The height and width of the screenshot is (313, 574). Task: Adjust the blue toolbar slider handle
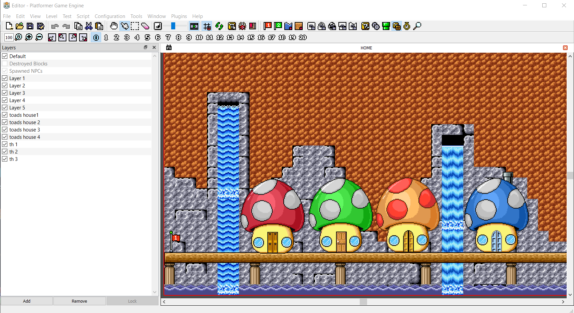pyautogui.click(x=173, y=26)
